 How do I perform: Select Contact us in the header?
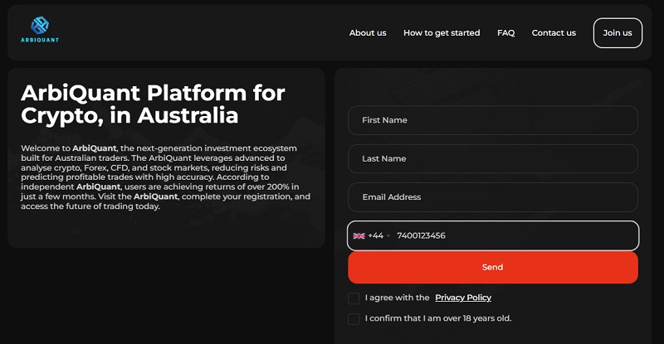tap(554, 33)
